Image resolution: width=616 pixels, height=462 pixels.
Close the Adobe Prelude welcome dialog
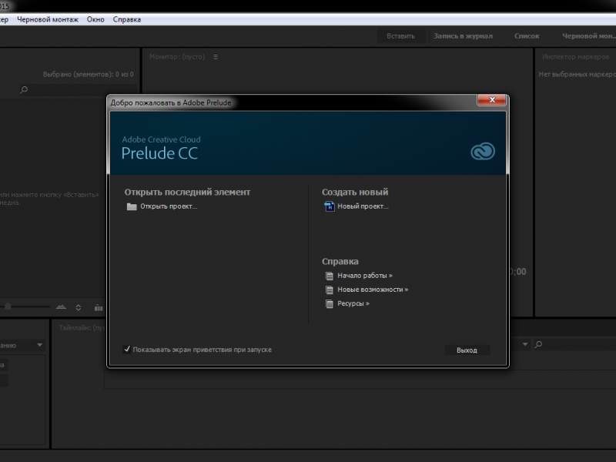(491, 100)
